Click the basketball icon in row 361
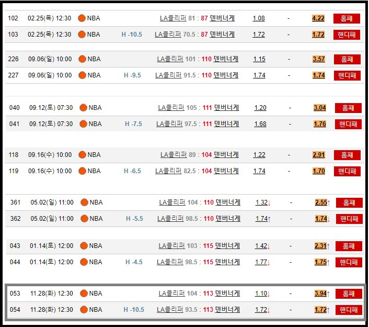The width and height of the screenshot is (369, 327). [x=84, y=202]
